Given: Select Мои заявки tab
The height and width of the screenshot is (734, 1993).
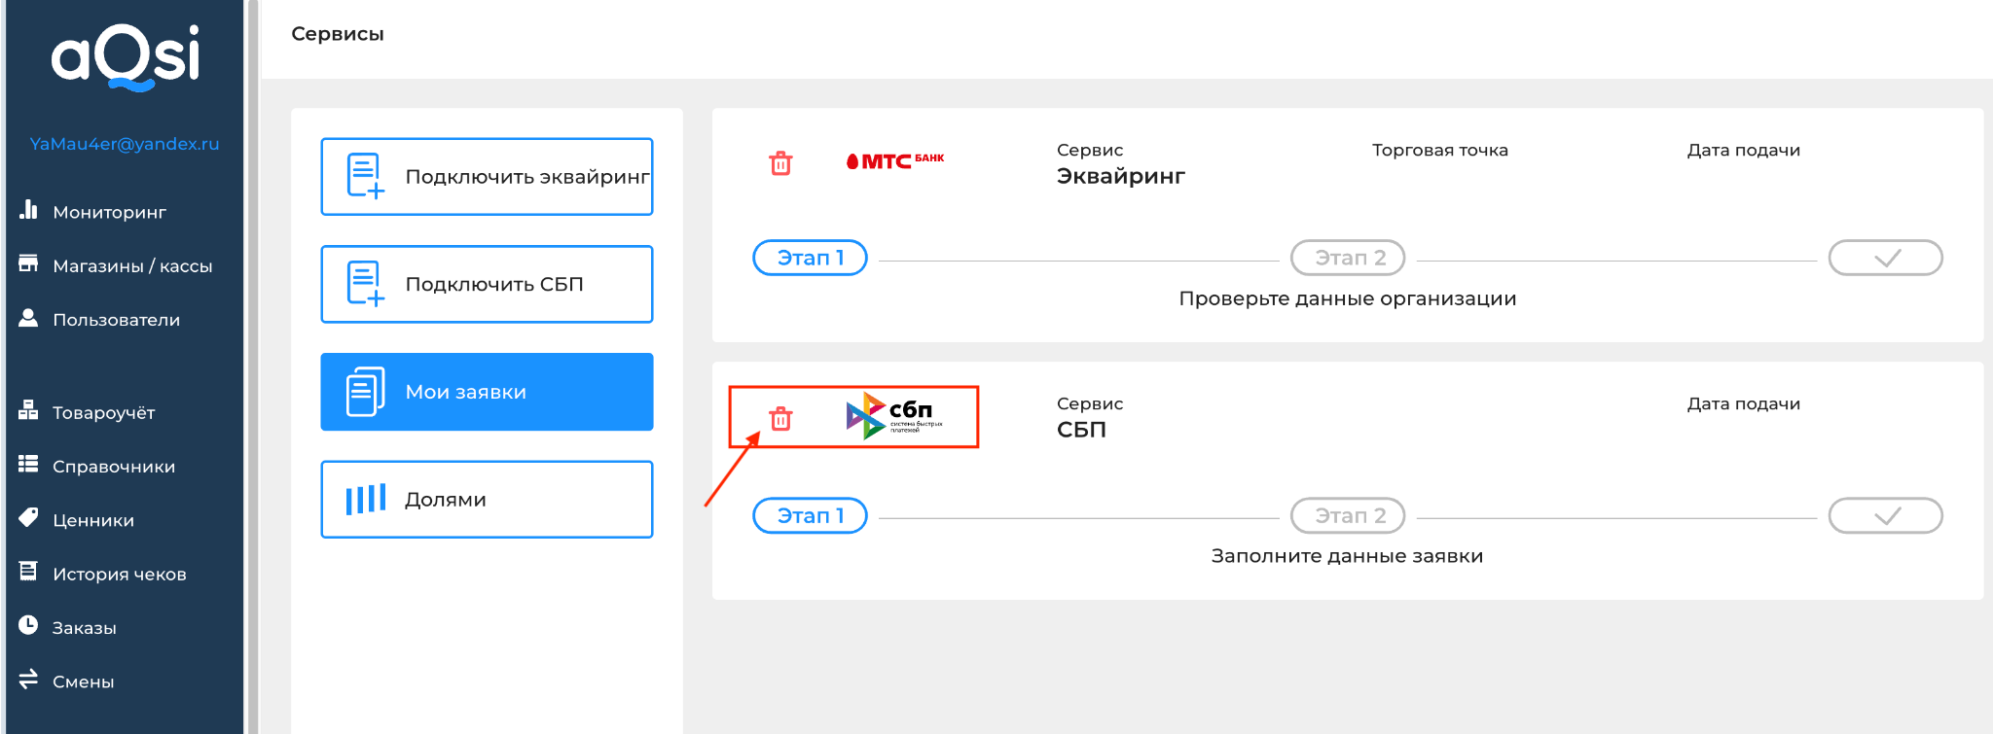Looking at the screenshot, I should tap(487, 392).
